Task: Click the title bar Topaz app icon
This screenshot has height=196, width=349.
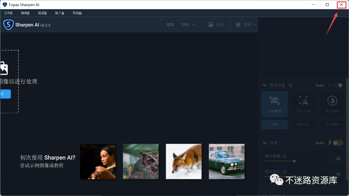Action: pos(5,5)
